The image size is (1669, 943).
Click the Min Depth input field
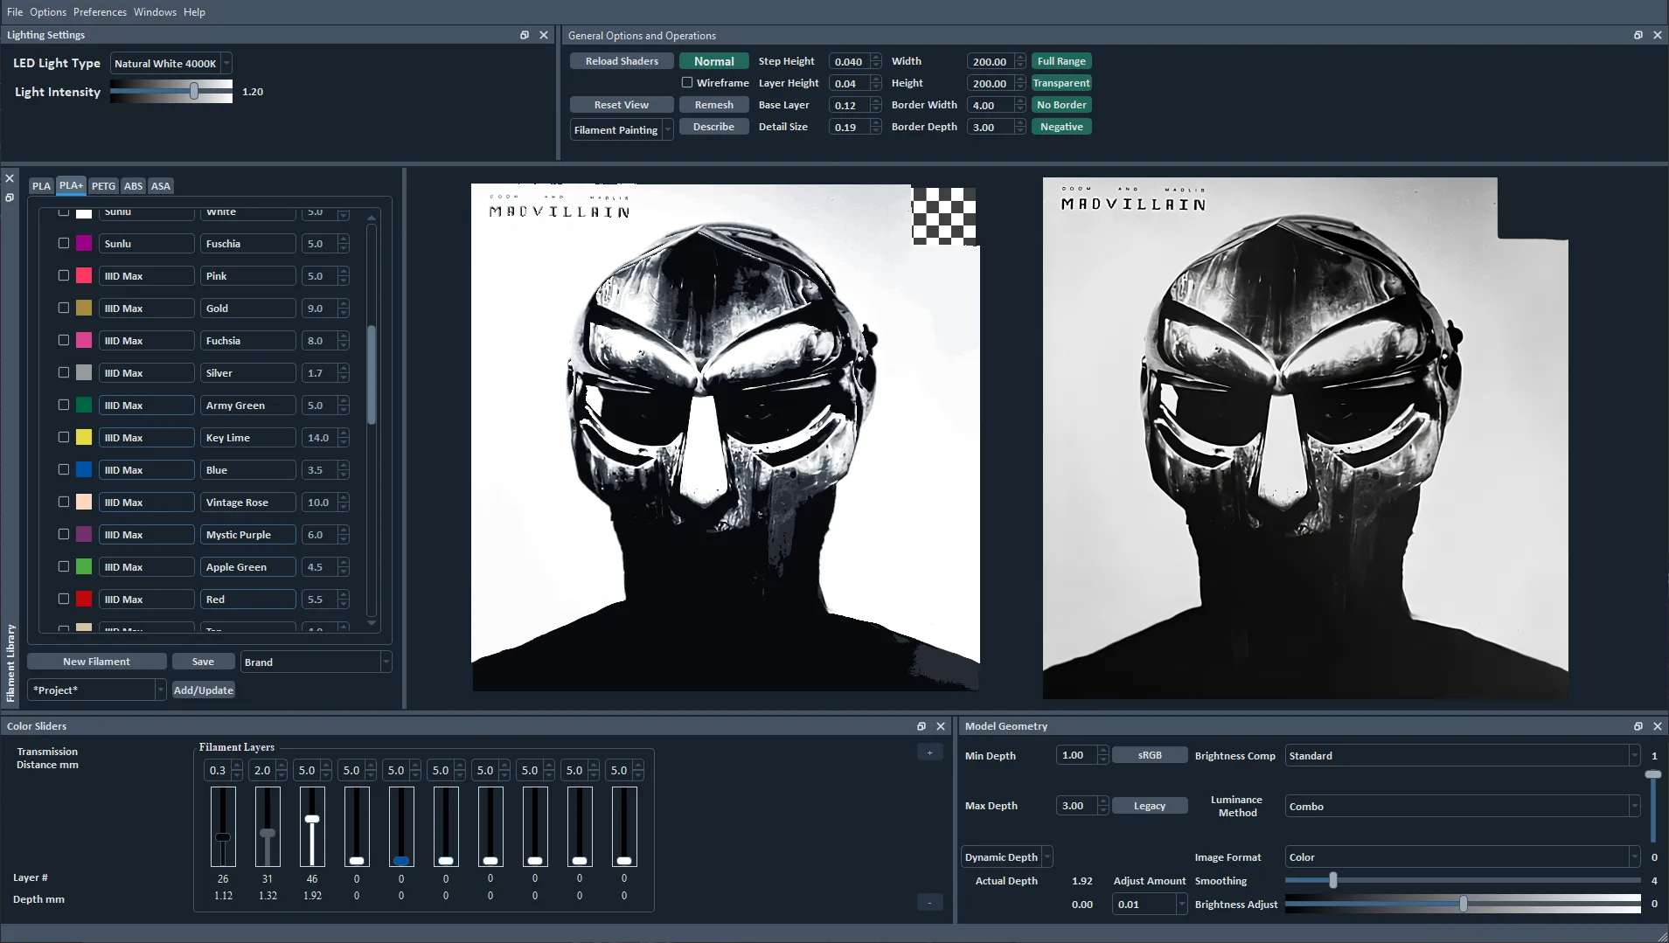click(x=1078, y=755)
